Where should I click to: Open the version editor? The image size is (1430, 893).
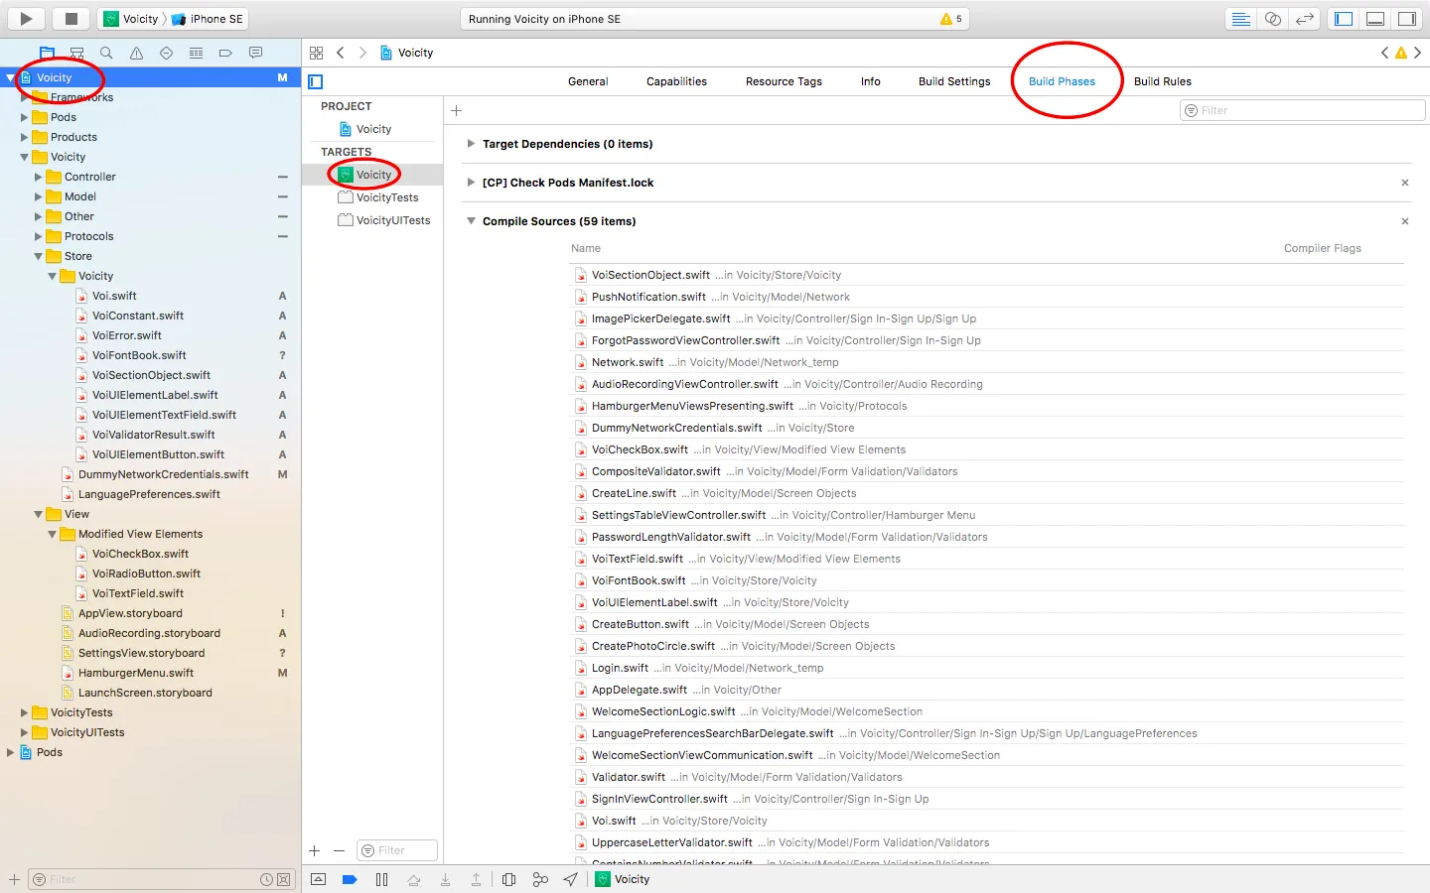(1305, 19)
